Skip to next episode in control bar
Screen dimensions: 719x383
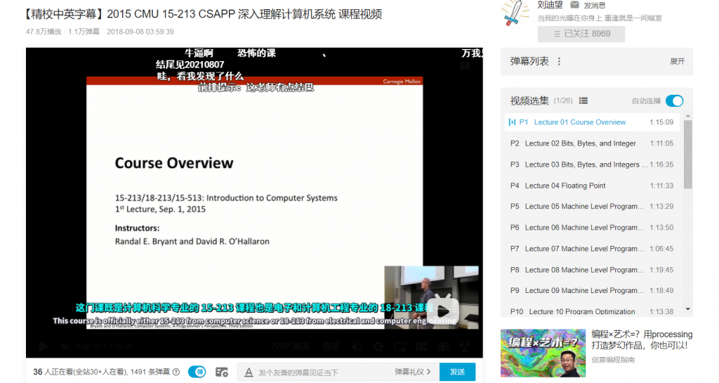pyautogui.click(x=65, y=346)
